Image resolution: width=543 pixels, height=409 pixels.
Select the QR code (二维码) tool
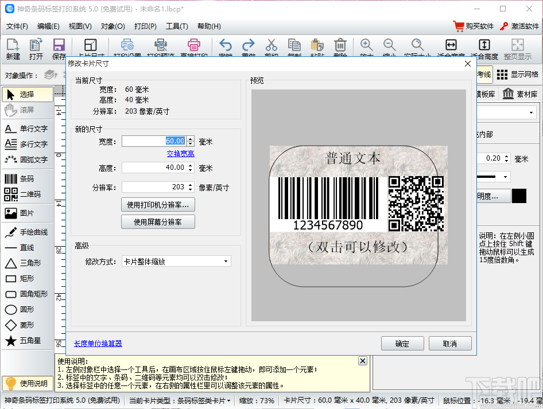pyautogui.click(x=27, y=194)
